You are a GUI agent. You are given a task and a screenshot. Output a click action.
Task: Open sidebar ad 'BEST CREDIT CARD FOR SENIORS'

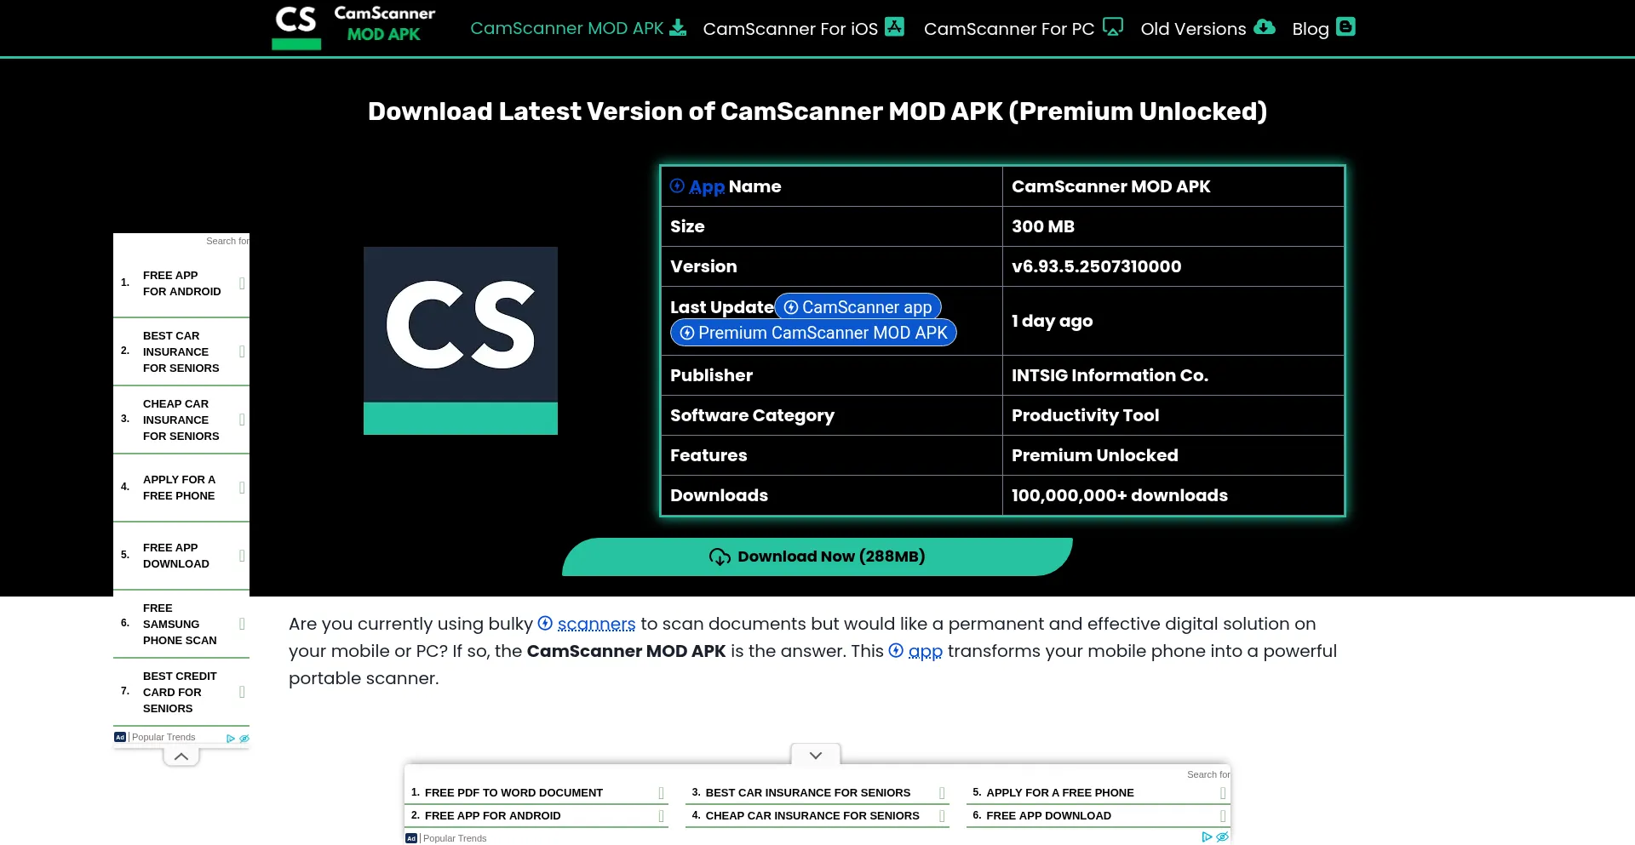click(x=181, y=692)
